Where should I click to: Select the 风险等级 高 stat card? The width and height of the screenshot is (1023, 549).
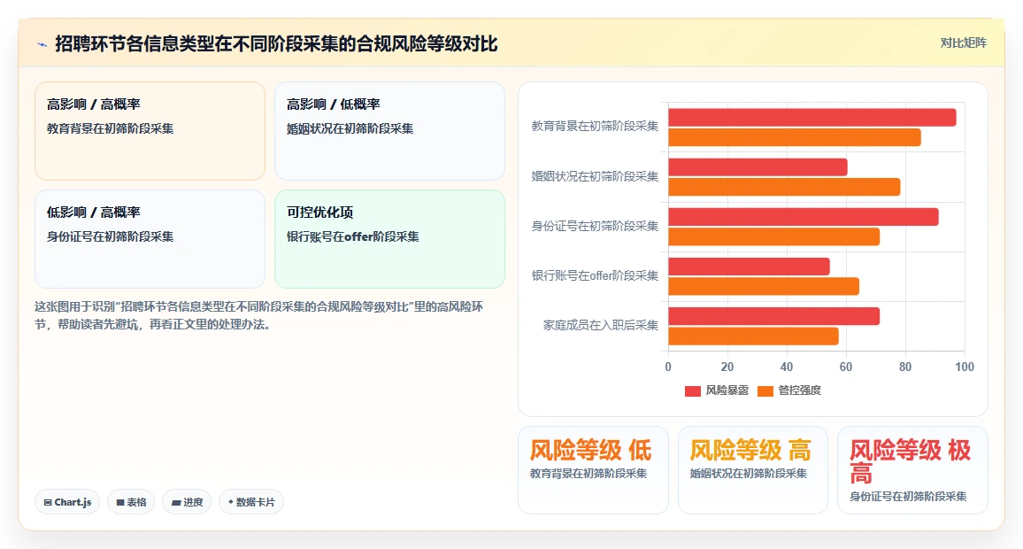tap(753, 470)
